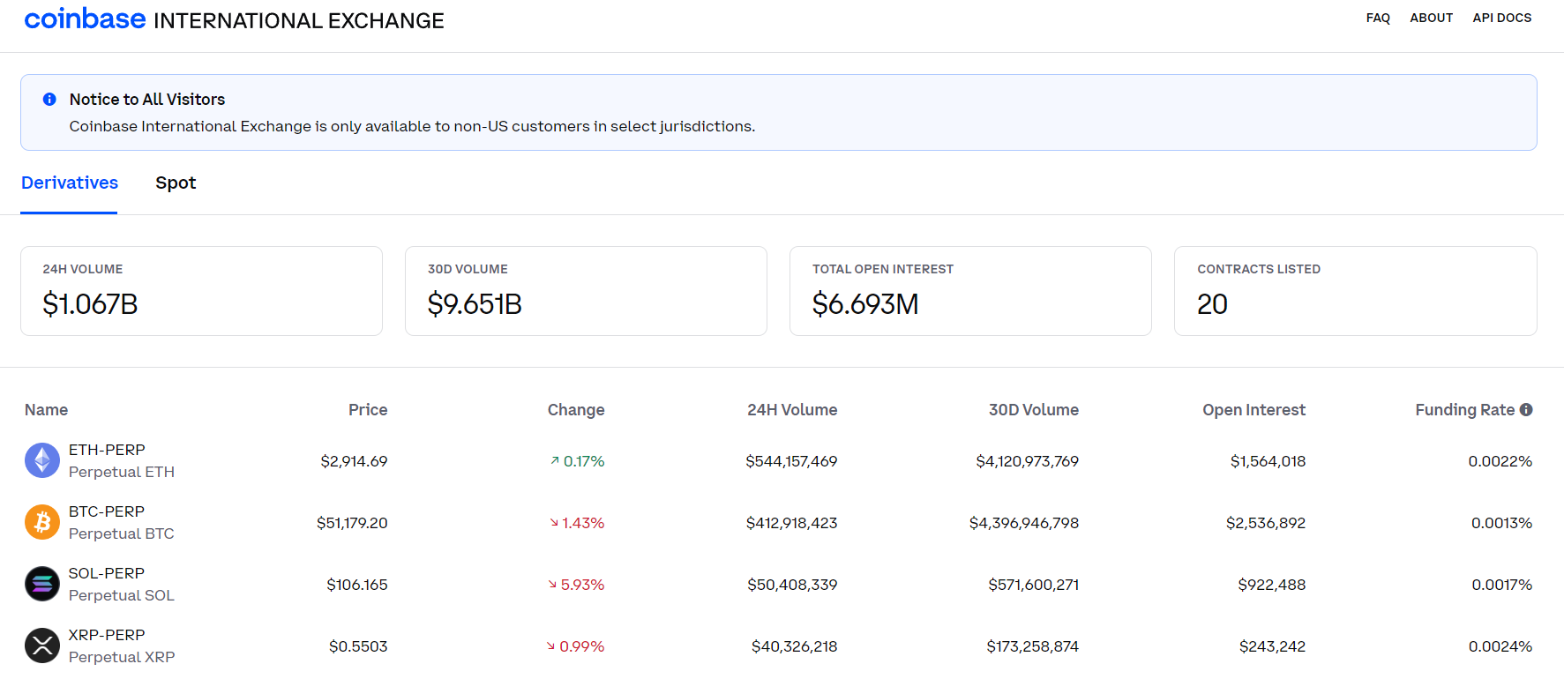Click XRP 30D volume $173,258,874
1564x679 pixels.
tap(1033, 646)
